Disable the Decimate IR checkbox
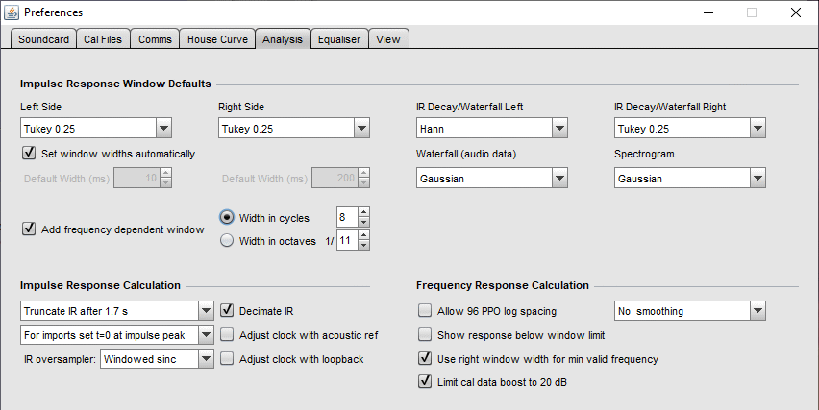Image resolution: width=819 pixels, height=410 pixels. pos(227,311)
